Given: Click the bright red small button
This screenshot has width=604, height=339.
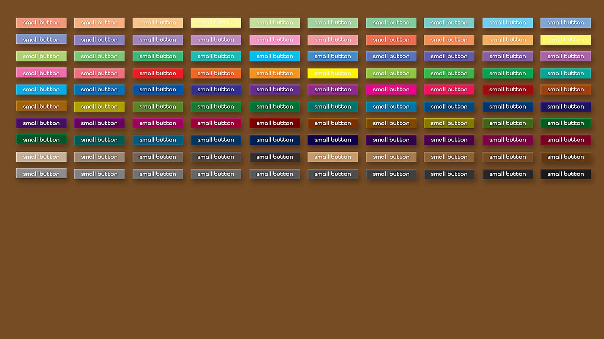Looking at the screenshot, I should pyautogui.click(x=158, y=73).
